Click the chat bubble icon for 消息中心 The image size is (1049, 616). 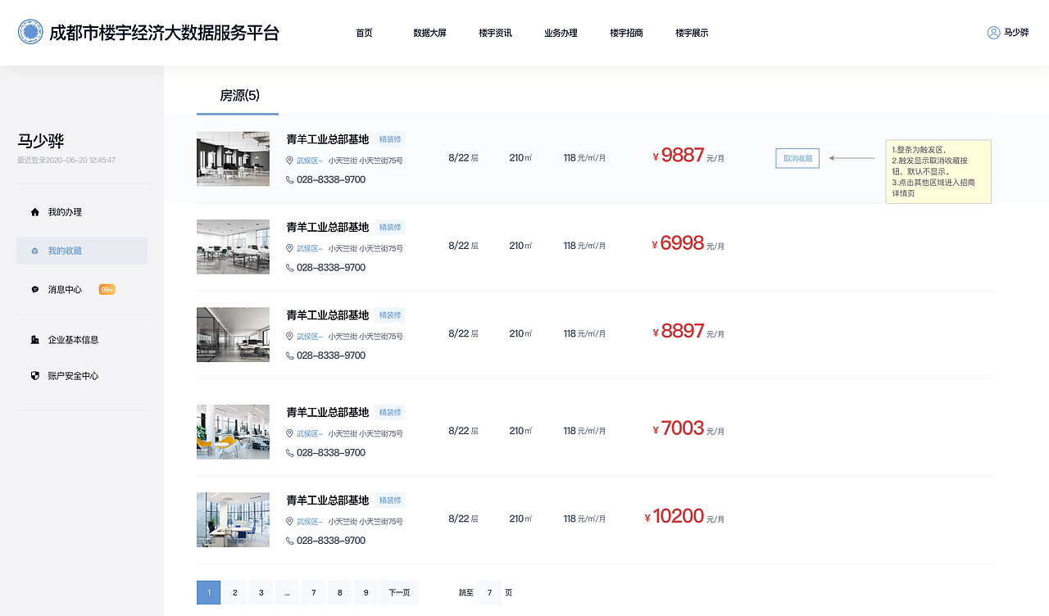[x=34, y=289]
